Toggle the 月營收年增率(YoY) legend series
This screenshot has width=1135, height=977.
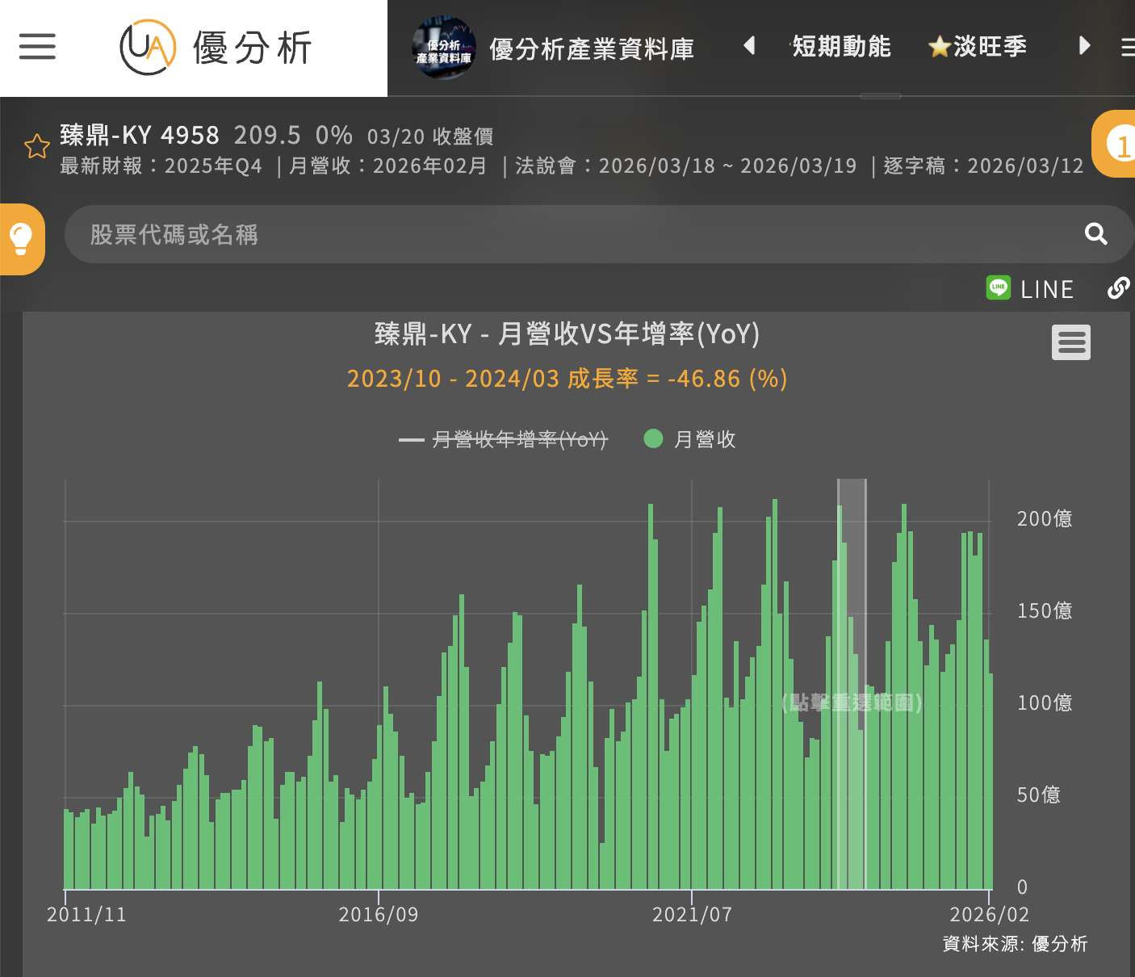519,439
